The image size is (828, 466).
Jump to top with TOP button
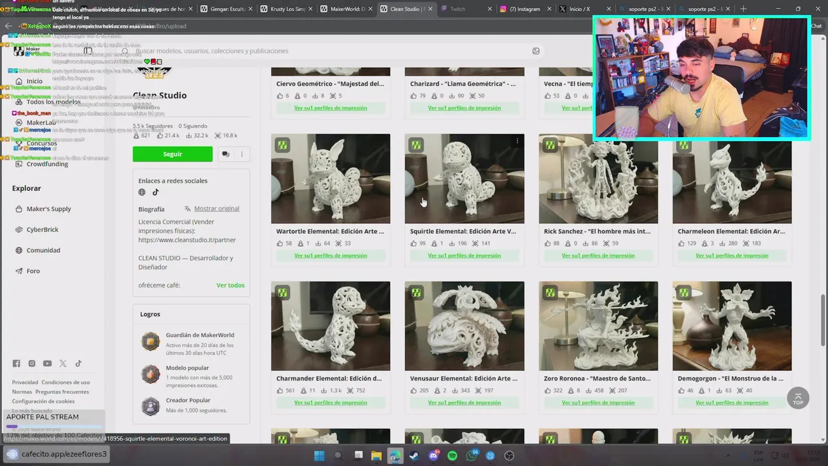(x=798, y=398)
